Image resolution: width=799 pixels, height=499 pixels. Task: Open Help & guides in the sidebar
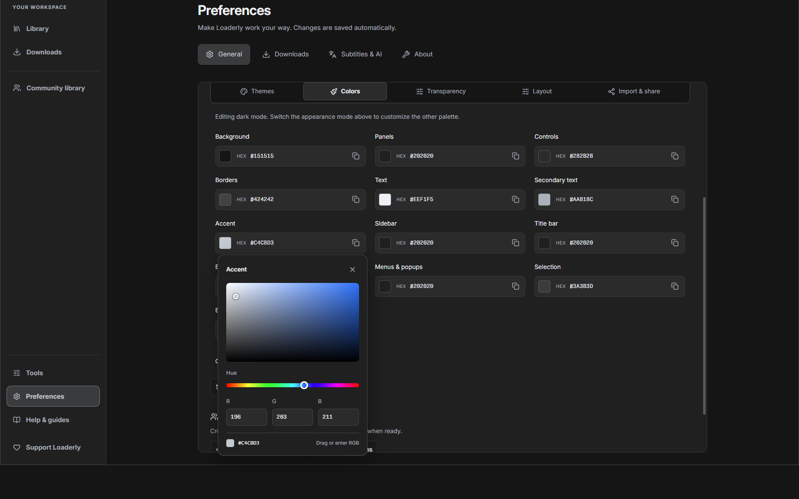click(53, 420)
